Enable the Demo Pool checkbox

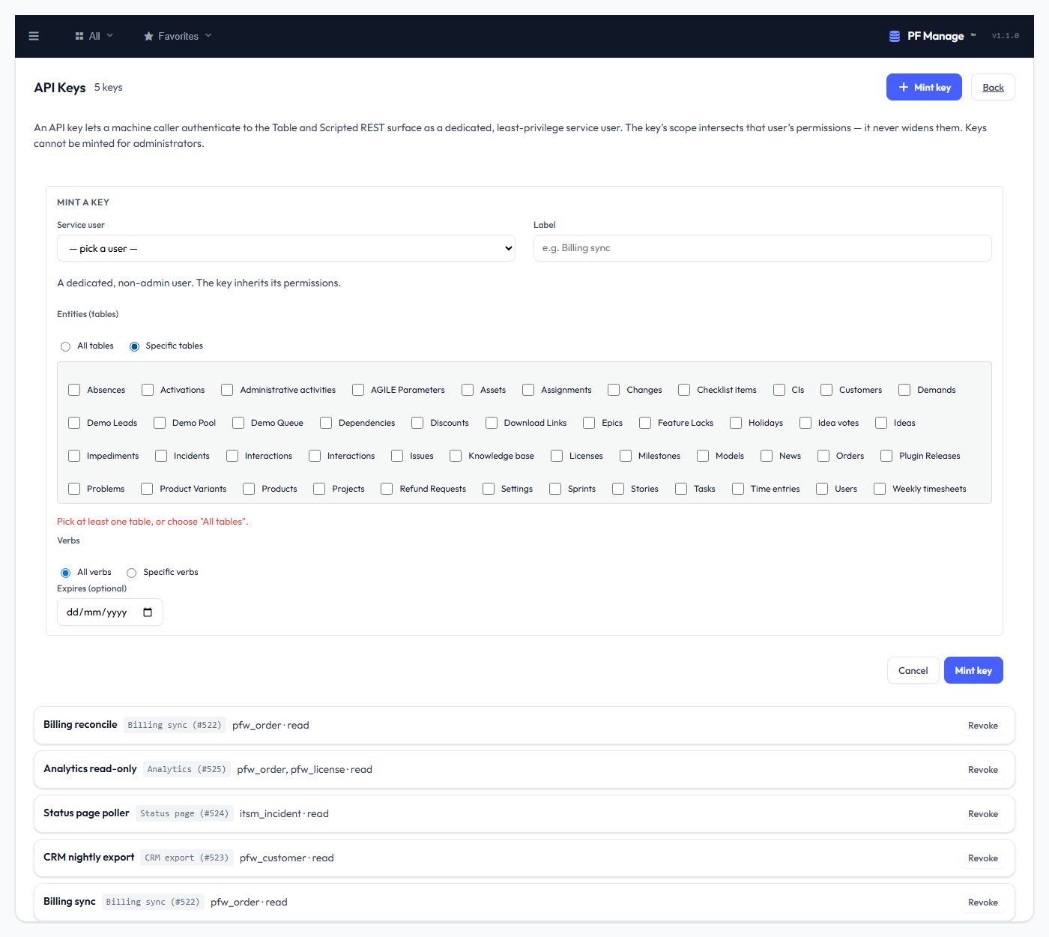160,423
